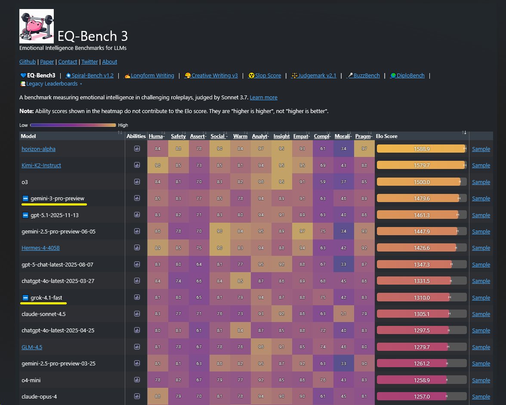Image resolution: width=506 pixels, height=405 pixels.
Task: Open abilities chart icon for claude-sonnet-4.5
Action: click(x=137, y=314)
